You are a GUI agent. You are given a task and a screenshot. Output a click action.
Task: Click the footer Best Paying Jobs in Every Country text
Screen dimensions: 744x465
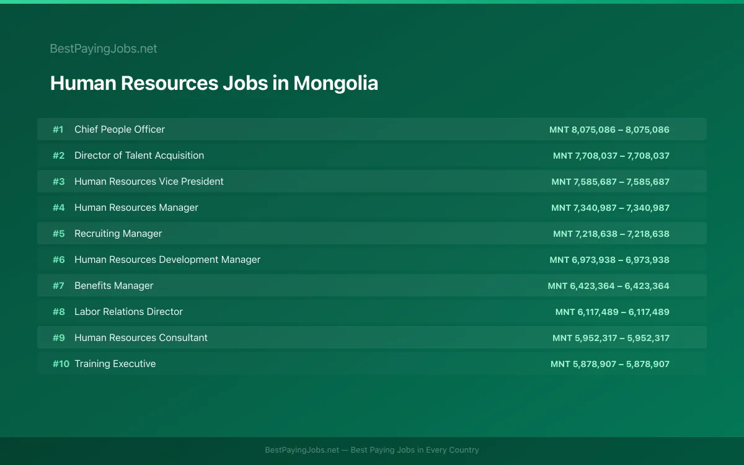415,450
